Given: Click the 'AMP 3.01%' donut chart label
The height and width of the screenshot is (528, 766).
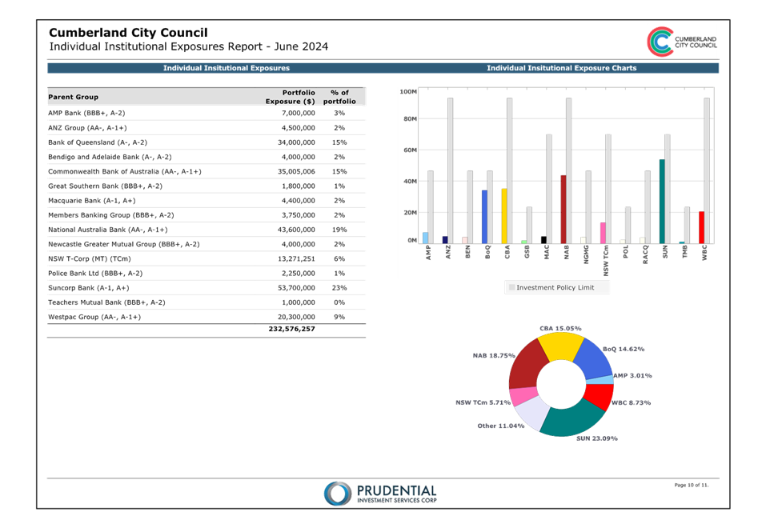Looking at the screenshot, I should tap(632, 376).
